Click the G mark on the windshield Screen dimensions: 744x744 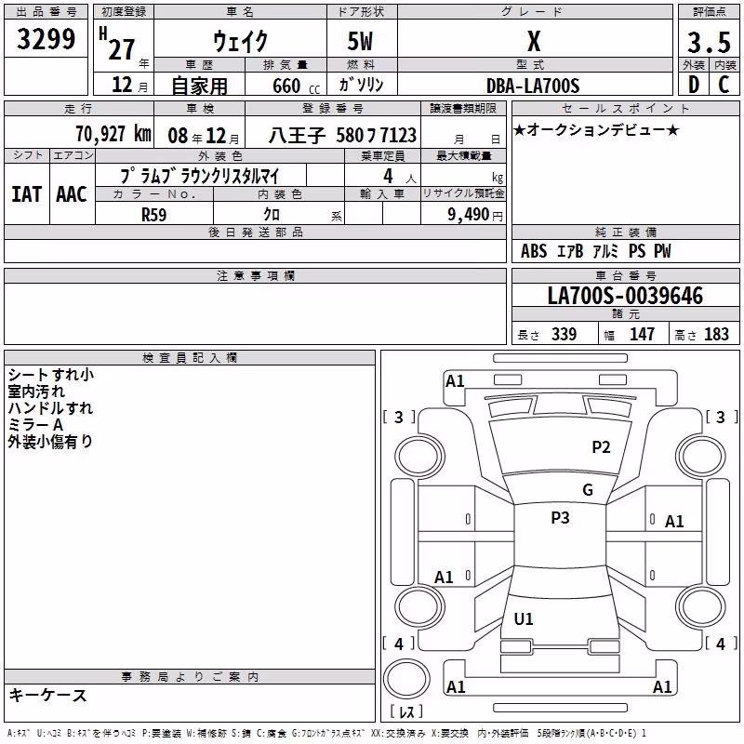pos(588,490)
